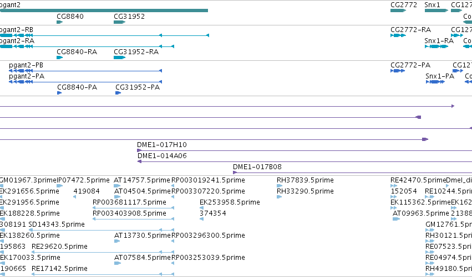The image size is (472, 277).
Task: Click the CG8840-RA transcript glyph
Action: click(x=59, y=58)
